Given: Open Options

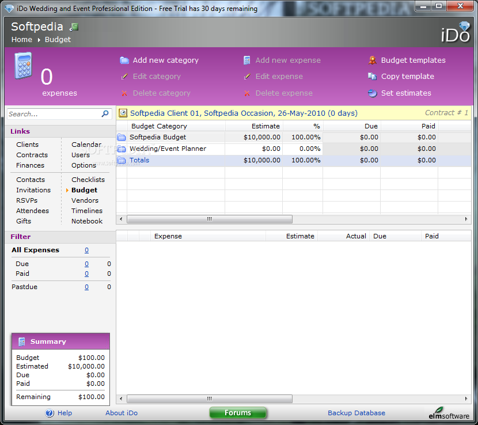Looking at the screenshot, I should [x=84, y=165].
